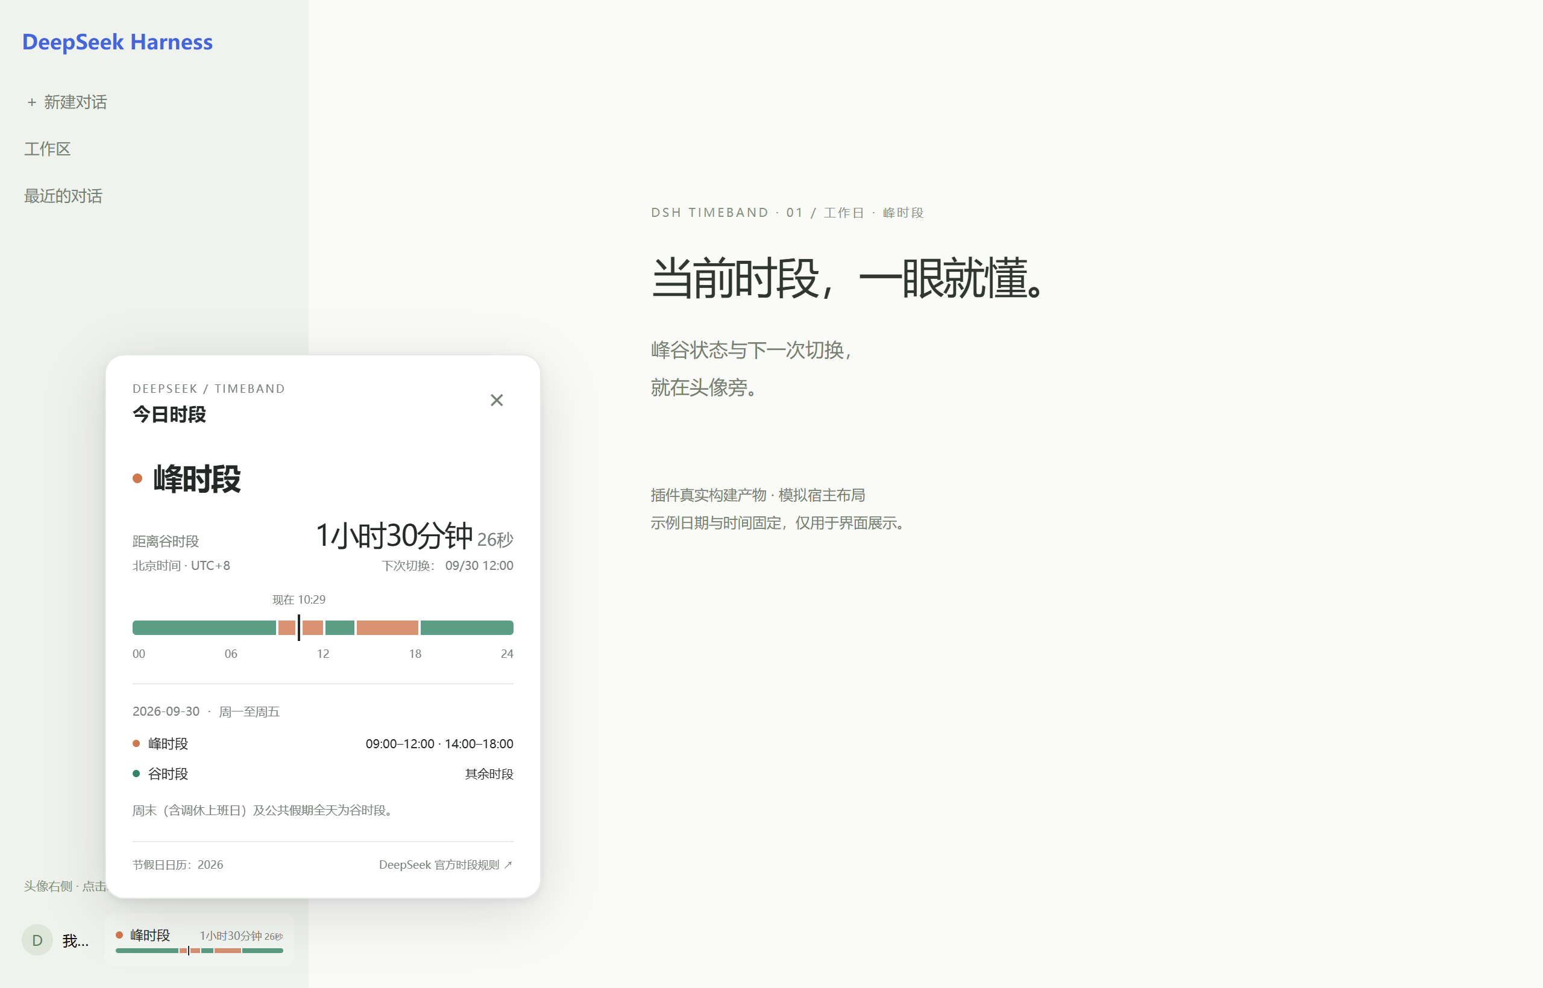This screenshot has width=1543, height=988.
Task: Click the 当前时段，一眼就懂。 headline
Action: pos(848,278)
